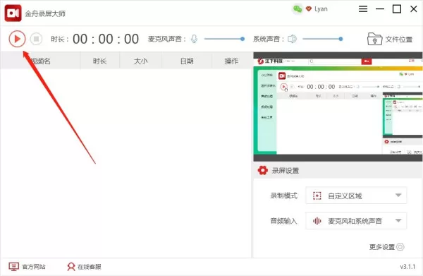Click the audio waveform icon in 音频输入
423x276 pixels.
point(317,221)
